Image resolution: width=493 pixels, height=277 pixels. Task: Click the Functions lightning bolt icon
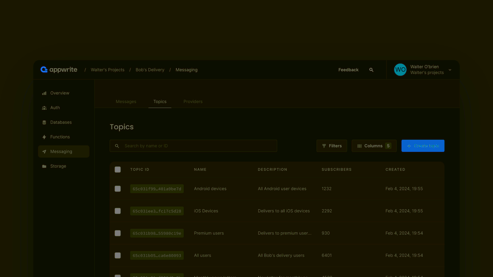pos(44,137)
